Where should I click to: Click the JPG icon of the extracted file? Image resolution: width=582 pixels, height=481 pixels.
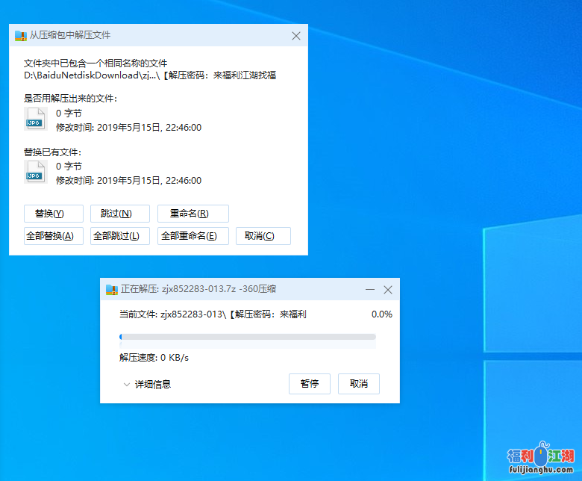click(35, 120)
